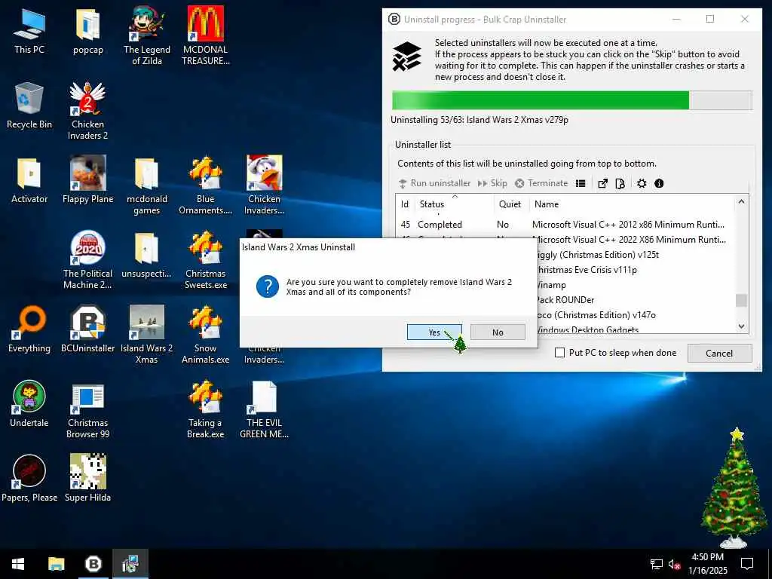This screenshot has width=772, height=579.
Task: Select the Flappy Plane shortcut
Action: 87,180
